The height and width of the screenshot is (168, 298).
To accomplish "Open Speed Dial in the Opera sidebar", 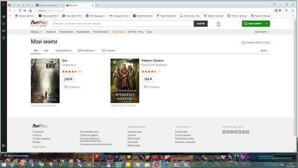I will 4,17.
